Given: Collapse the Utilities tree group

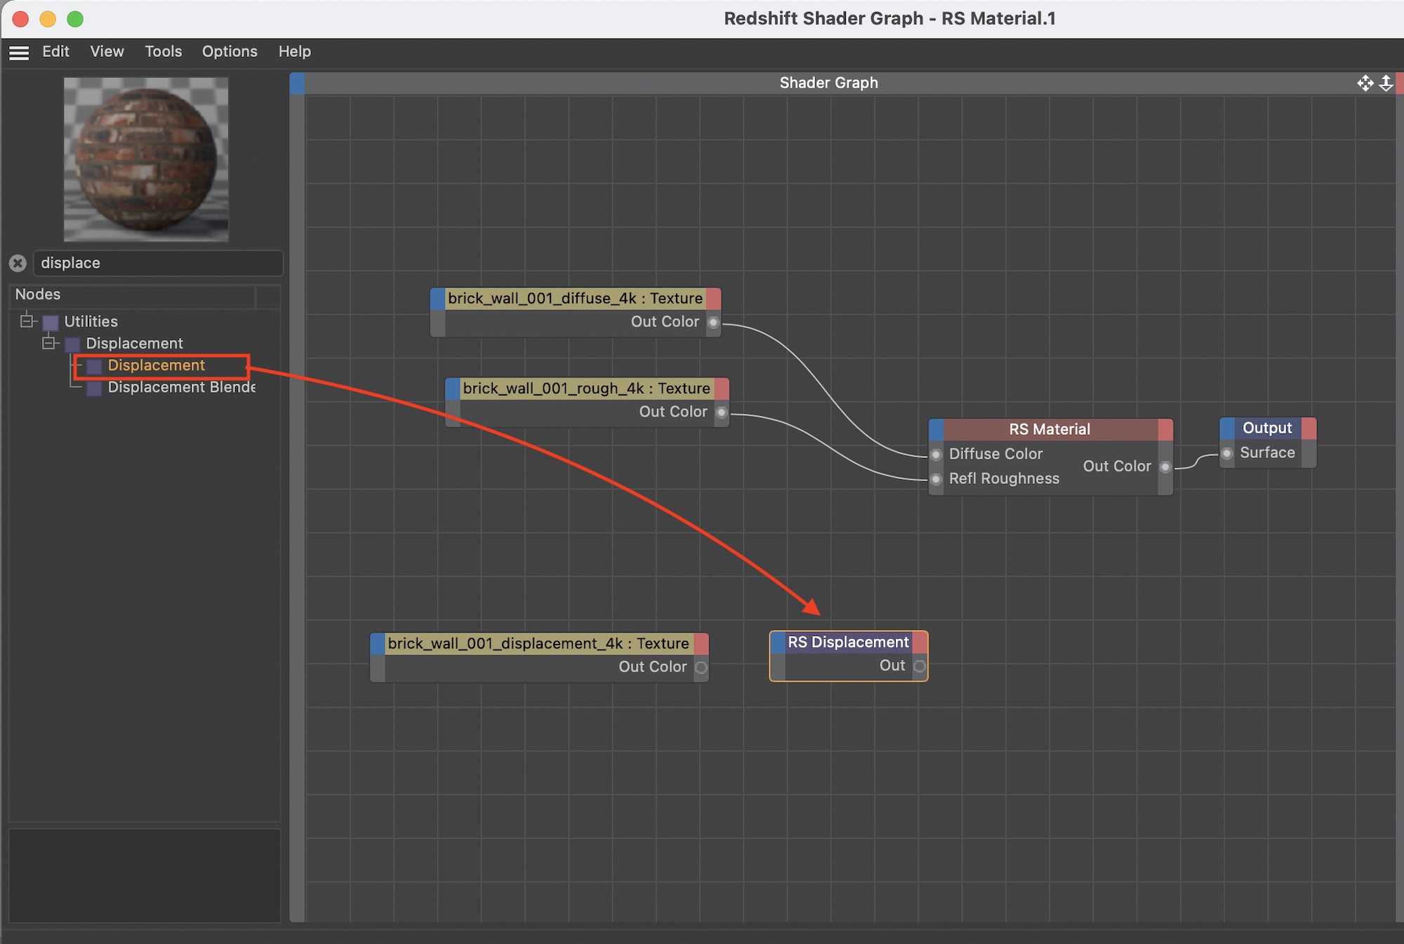Looking at the screenshot, I should tap(27, 321).
